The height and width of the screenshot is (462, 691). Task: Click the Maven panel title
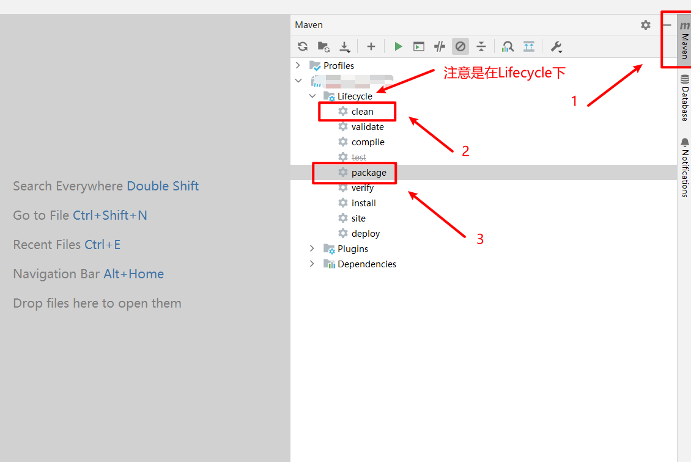[x=309, y=25]
